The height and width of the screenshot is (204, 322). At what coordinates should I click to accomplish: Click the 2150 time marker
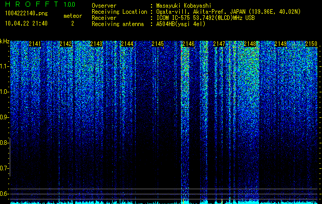point(311,44)
